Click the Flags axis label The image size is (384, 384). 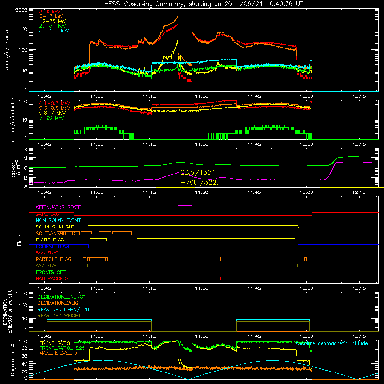coord(20,240)
